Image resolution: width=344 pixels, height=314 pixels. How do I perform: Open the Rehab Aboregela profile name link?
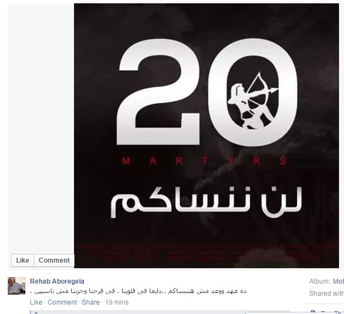click(x=57, y=281)
